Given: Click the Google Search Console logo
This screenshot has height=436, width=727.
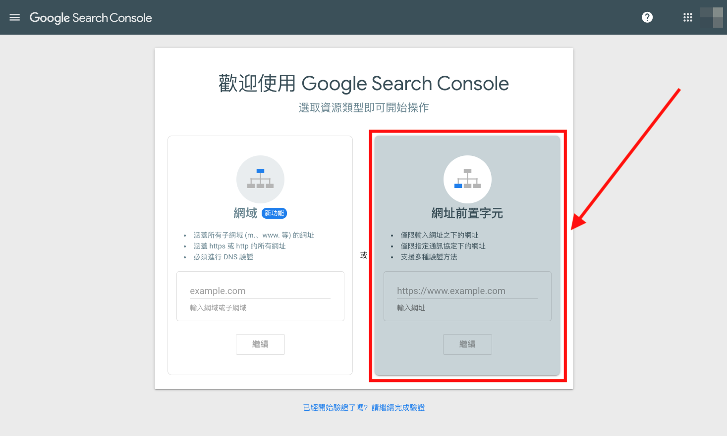Looking at the screenshot, I should coord(91,18).
